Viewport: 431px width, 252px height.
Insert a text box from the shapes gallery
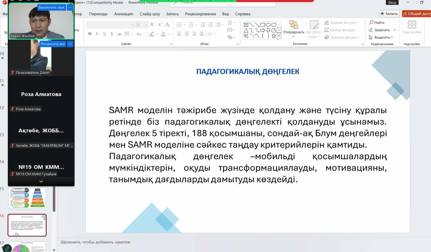point(246,25)
